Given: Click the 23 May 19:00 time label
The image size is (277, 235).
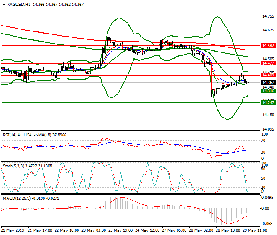Looking at the screenshot, I should coord(120,230).
